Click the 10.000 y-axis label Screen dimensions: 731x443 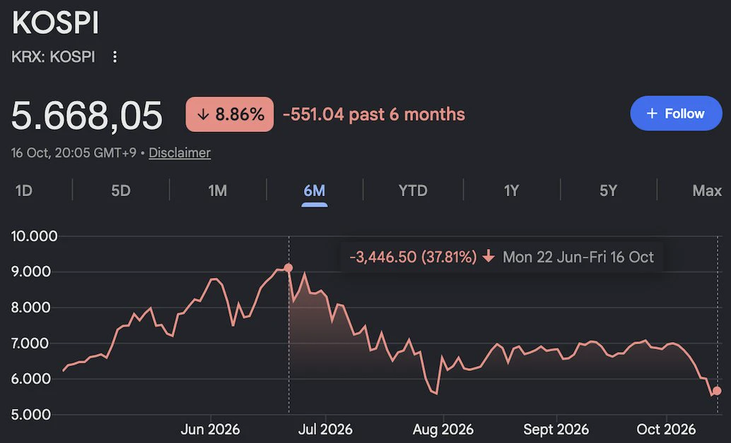[35, 236]
